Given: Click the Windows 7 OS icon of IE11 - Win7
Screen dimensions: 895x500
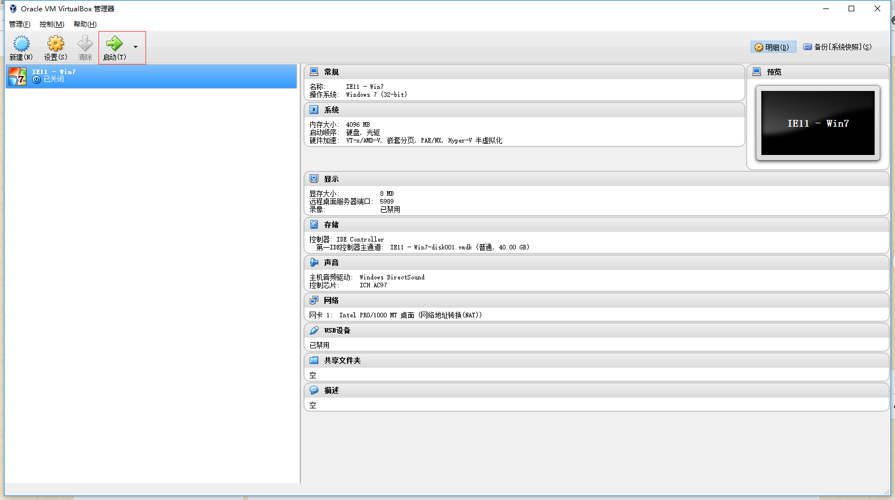Looking at the screenshot, I should point(18,76).
